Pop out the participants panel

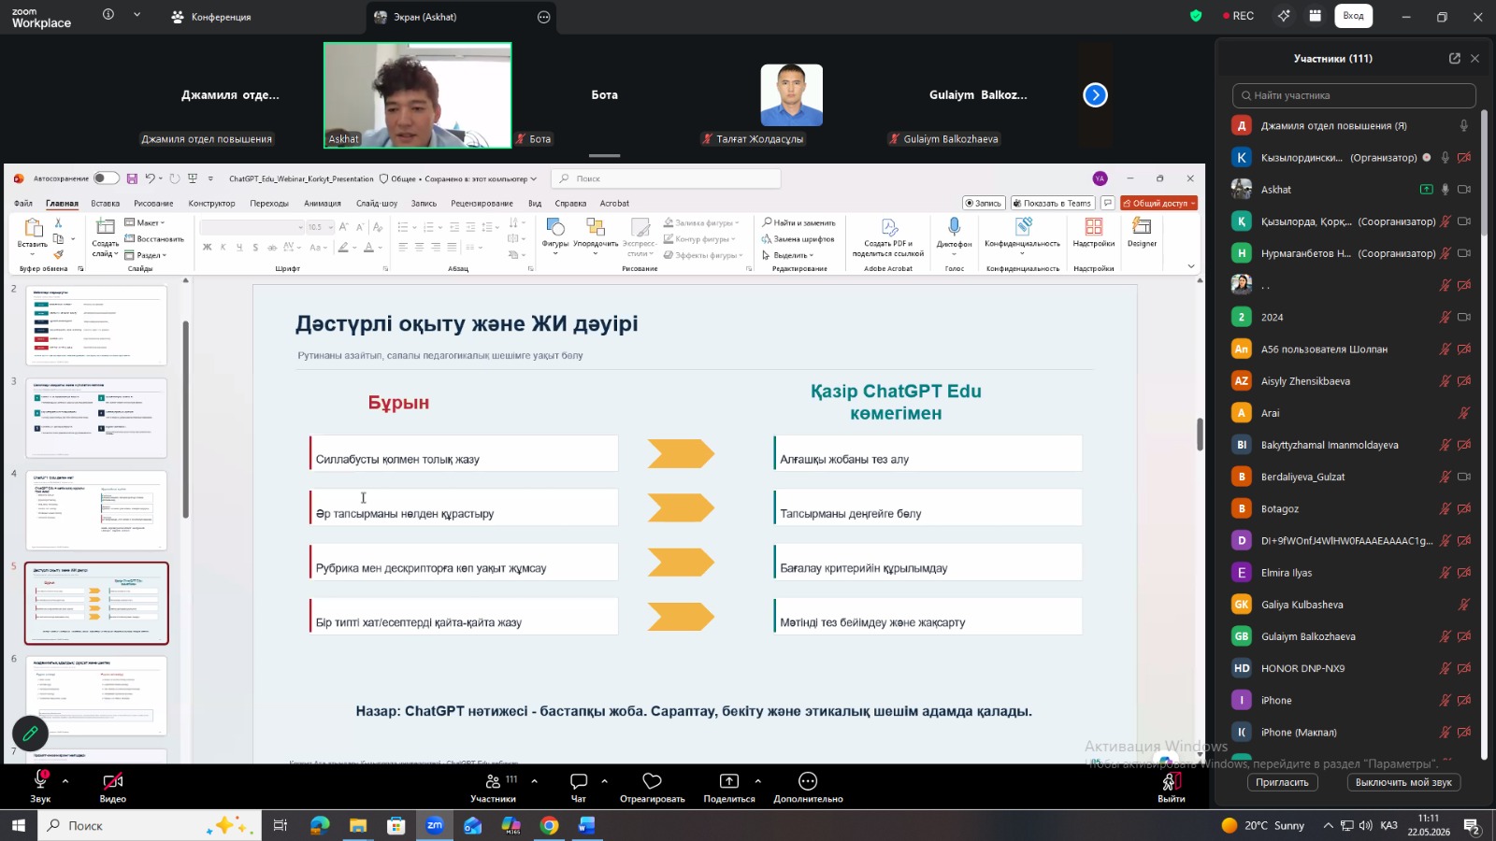[x=1454, y=58]
